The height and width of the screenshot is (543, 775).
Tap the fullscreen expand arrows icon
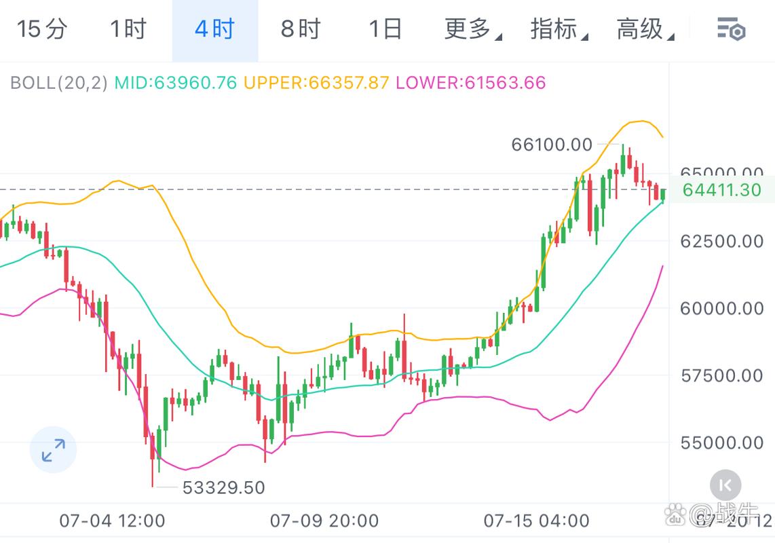pyautogui.click(x=53, y=449)
